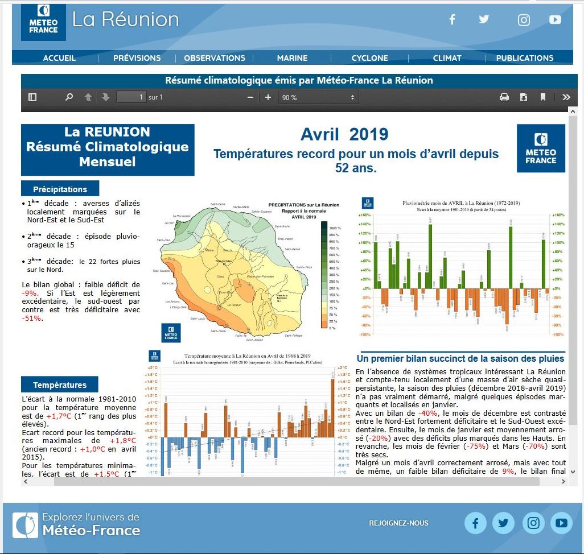Click the Températures section heading

[x=60, y=385]
